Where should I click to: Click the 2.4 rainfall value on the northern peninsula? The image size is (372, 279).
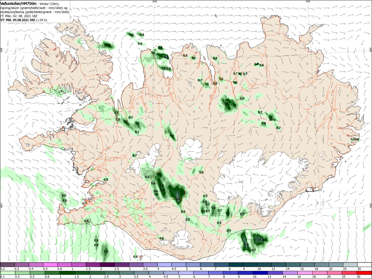(160, 48)
